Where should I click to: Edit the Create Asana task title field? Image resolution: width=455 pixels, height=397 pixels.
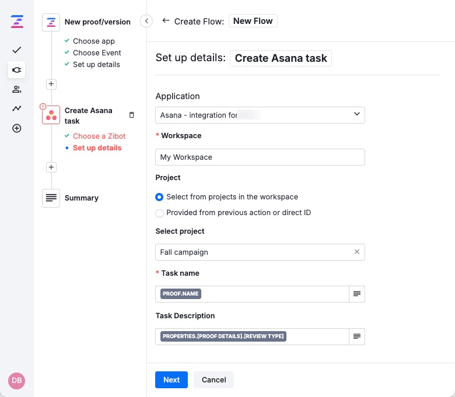coord(281,58)
